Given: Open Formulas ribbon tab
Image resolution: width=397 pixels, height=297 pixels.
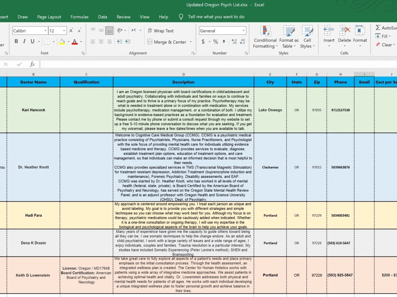Looking at the screenshot, I should point(79,17).
